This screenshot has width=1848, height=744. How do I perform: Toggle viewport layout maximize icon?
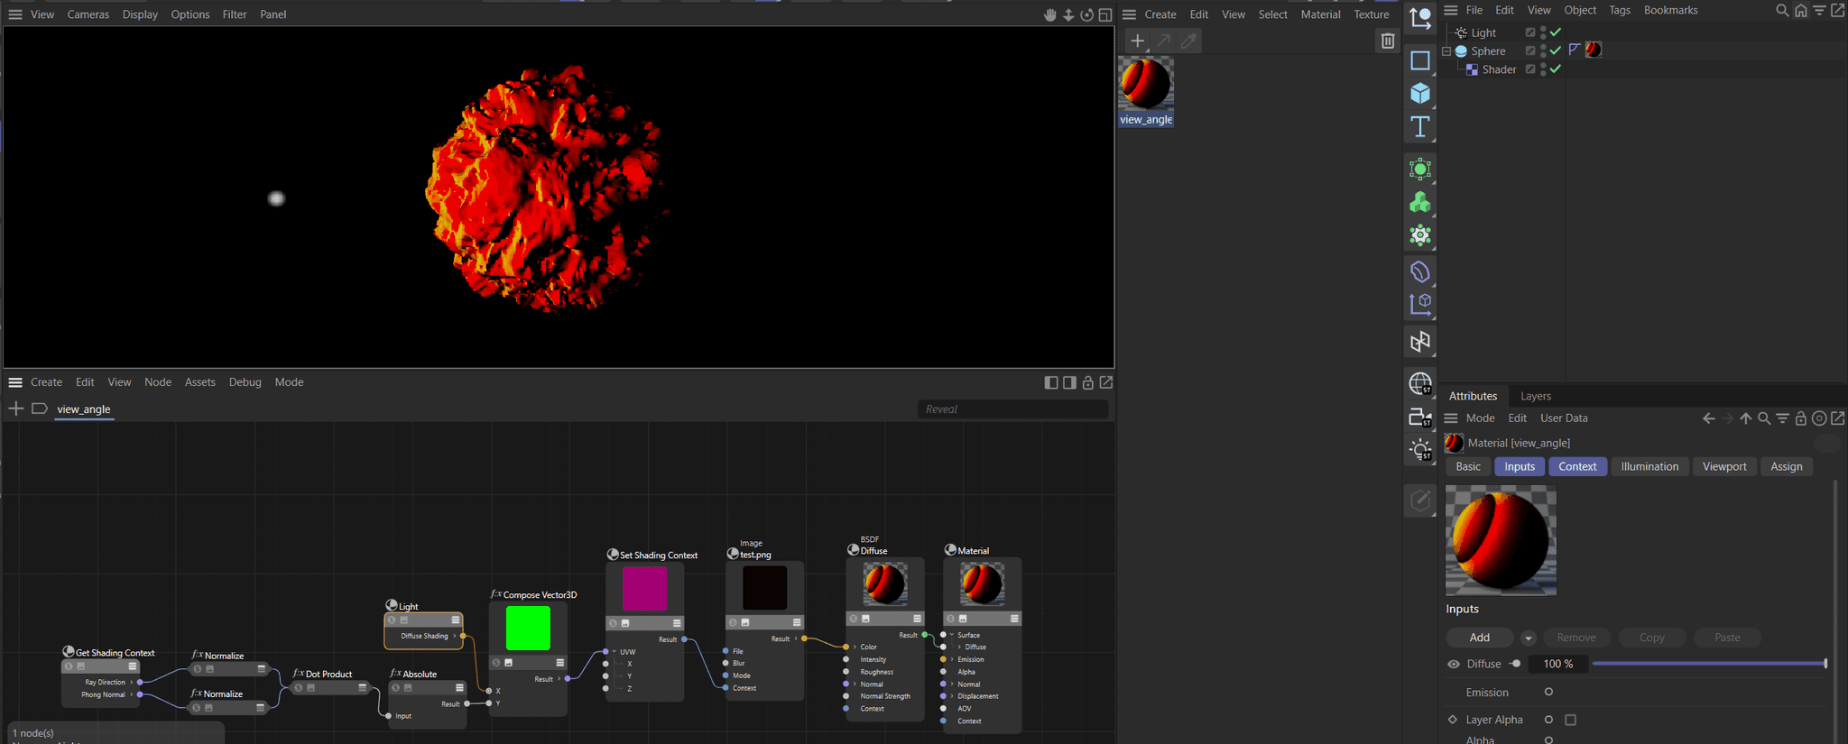coord(1105,14)
